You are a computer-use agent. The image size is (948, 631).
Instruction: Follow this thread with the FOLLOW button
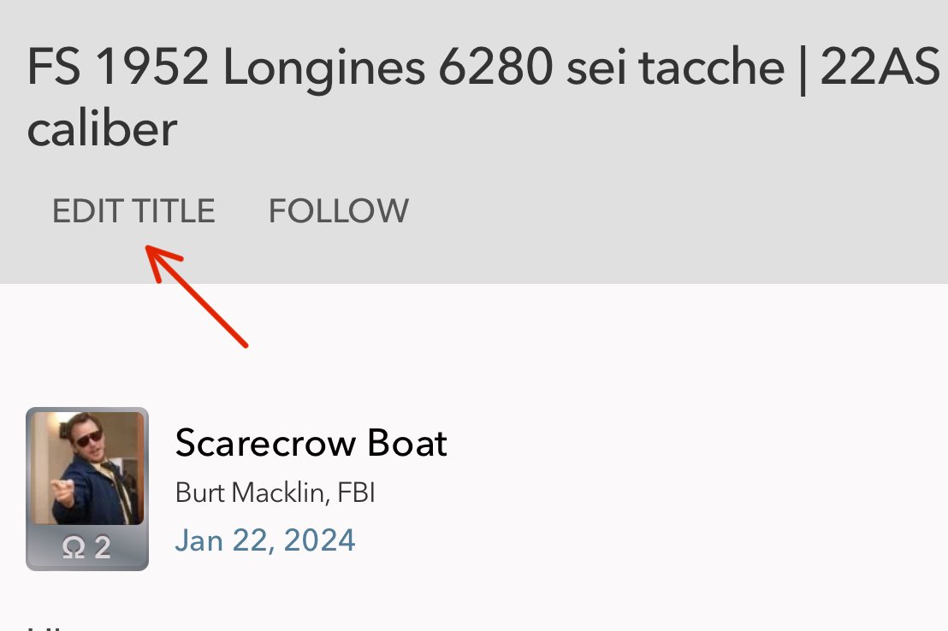[339, 211]
